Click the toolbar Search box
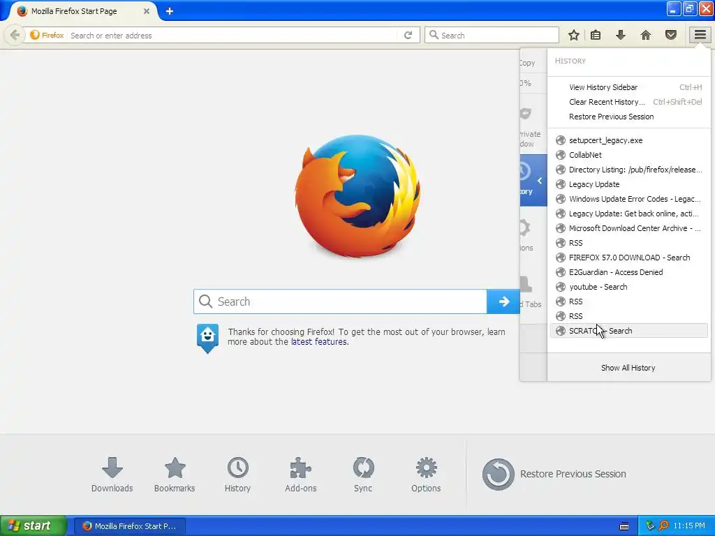The height and width of the screenshot is (536, 715). [x=492, y=35]
